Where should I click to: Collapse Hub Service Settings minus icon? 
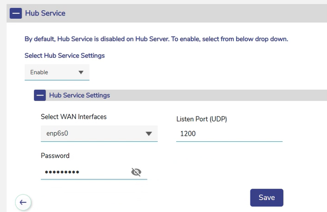click(40, 95)
